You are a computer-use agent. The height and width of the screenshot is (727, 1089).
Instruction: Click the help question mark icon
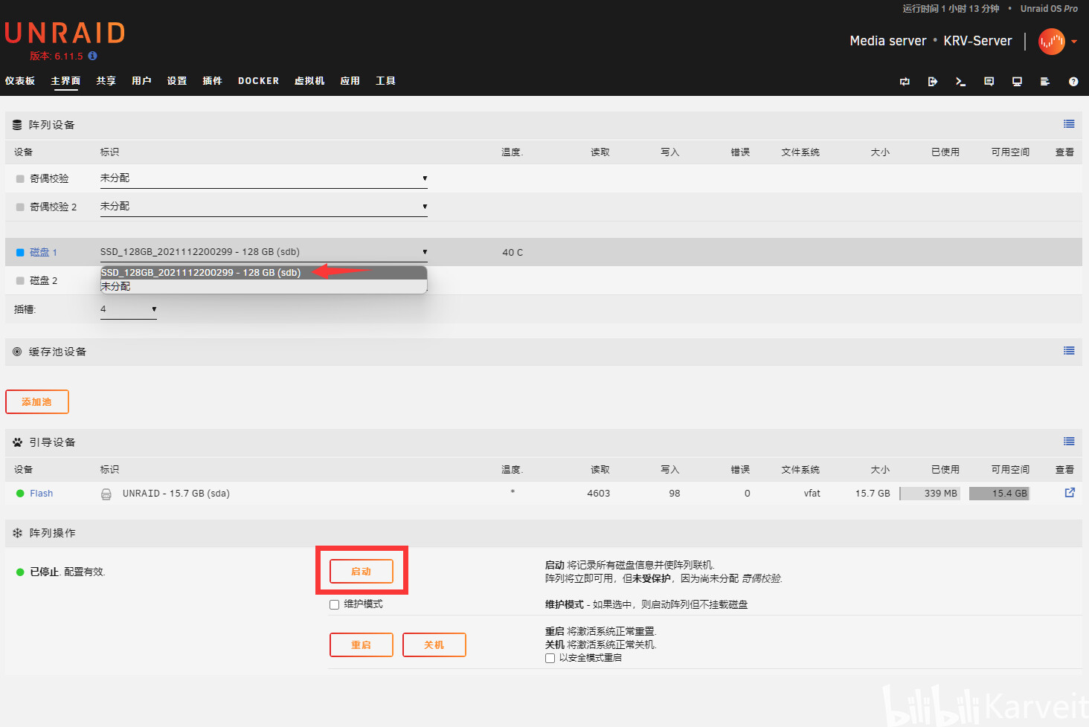1073,82
